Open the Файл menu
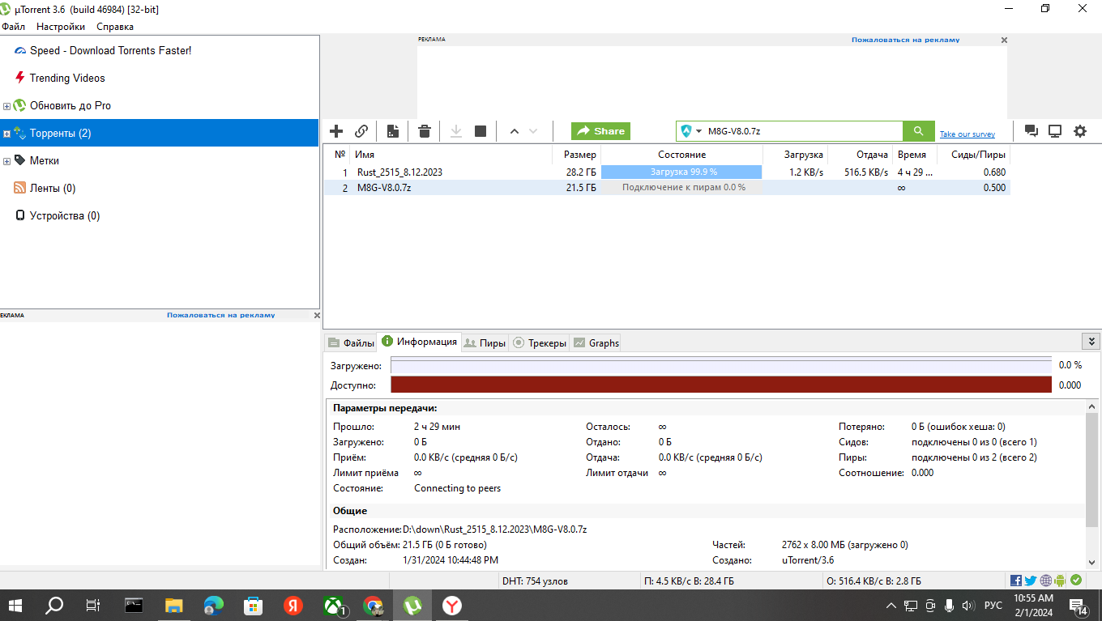The width and height of the screenshot is (1102, 621). click(x=13, y=27)
